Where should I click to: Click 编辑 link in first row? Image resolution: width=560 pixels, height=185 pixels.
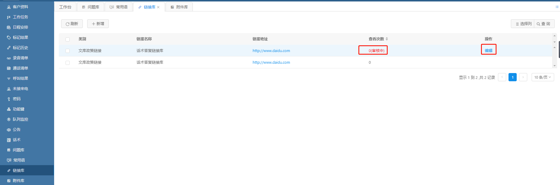pyautogui.click(x=488, y=51)
